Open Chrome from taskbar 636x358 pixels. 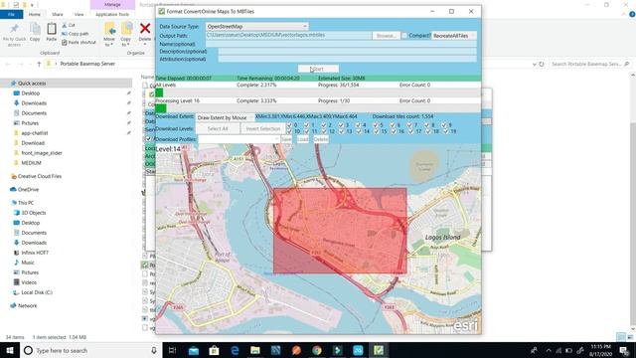click(317, 350)
